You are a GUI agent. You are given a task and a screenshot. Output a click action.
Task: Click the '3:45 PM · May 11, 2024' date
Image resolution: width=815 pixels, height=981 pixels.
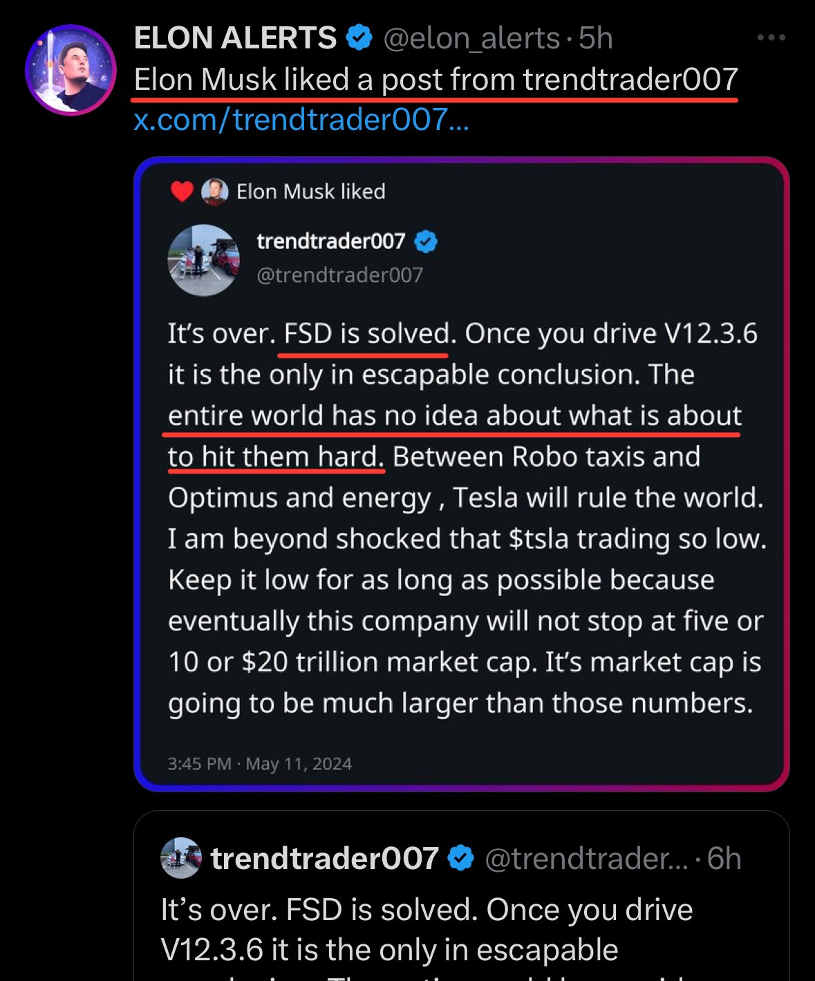[x=260, y=764]
